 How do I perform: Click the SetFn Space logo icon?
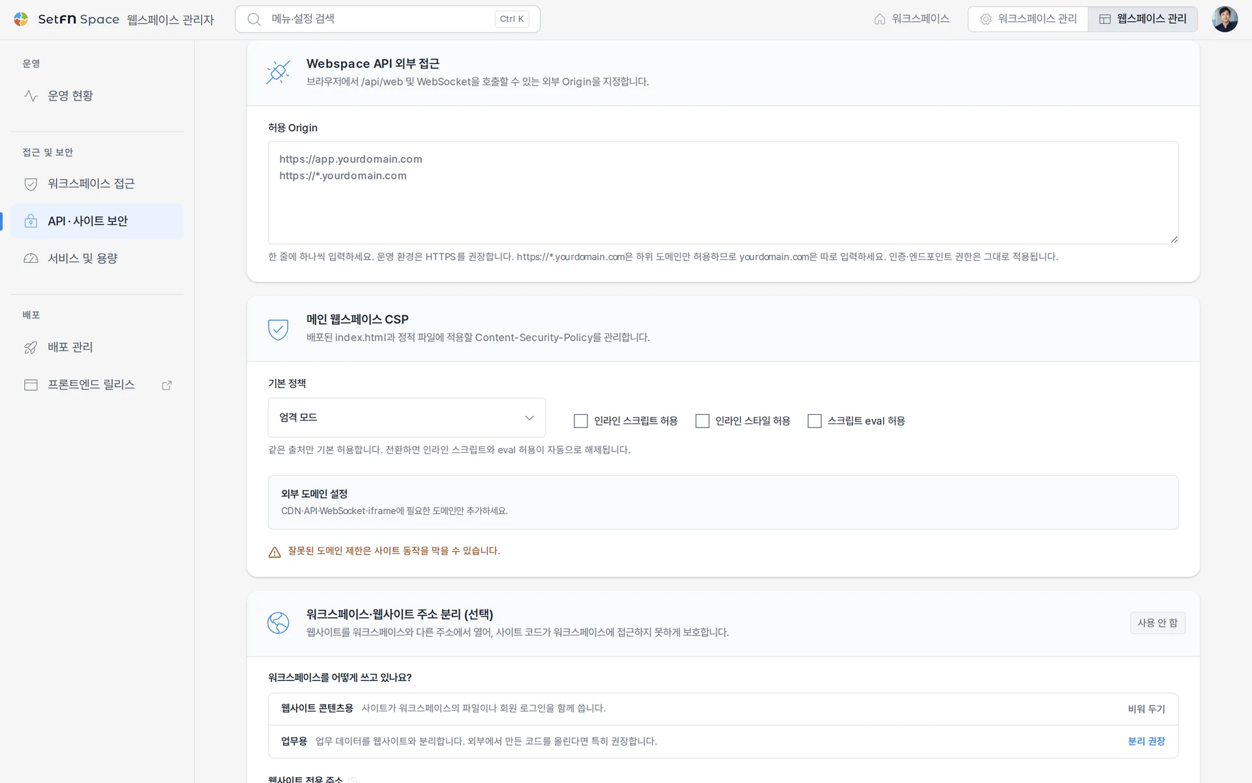21,19
